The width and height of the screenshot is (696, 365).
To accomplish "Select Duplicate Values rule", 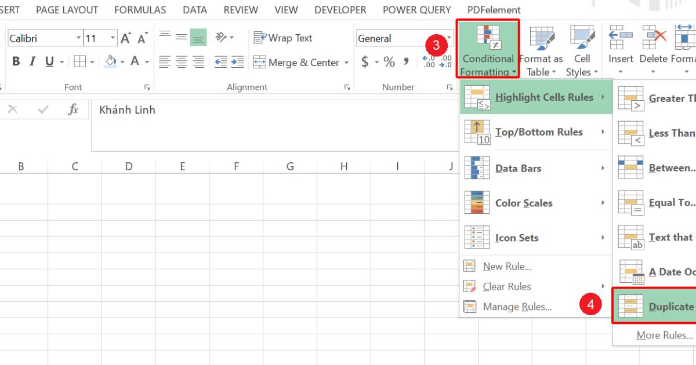I will (666, 306).
